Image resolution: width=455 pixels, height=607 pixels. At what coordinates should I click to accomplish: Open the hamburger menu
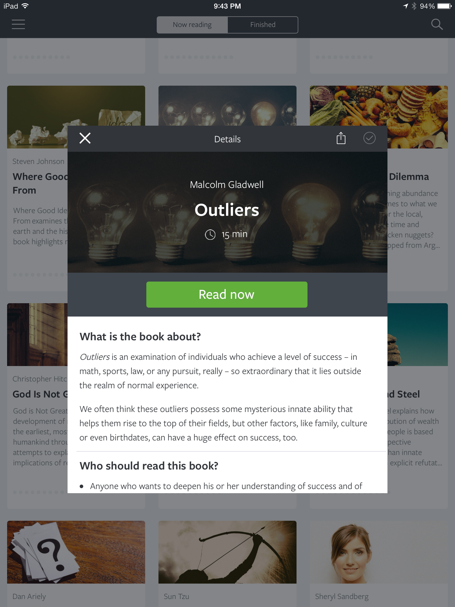tap(18, 24)
